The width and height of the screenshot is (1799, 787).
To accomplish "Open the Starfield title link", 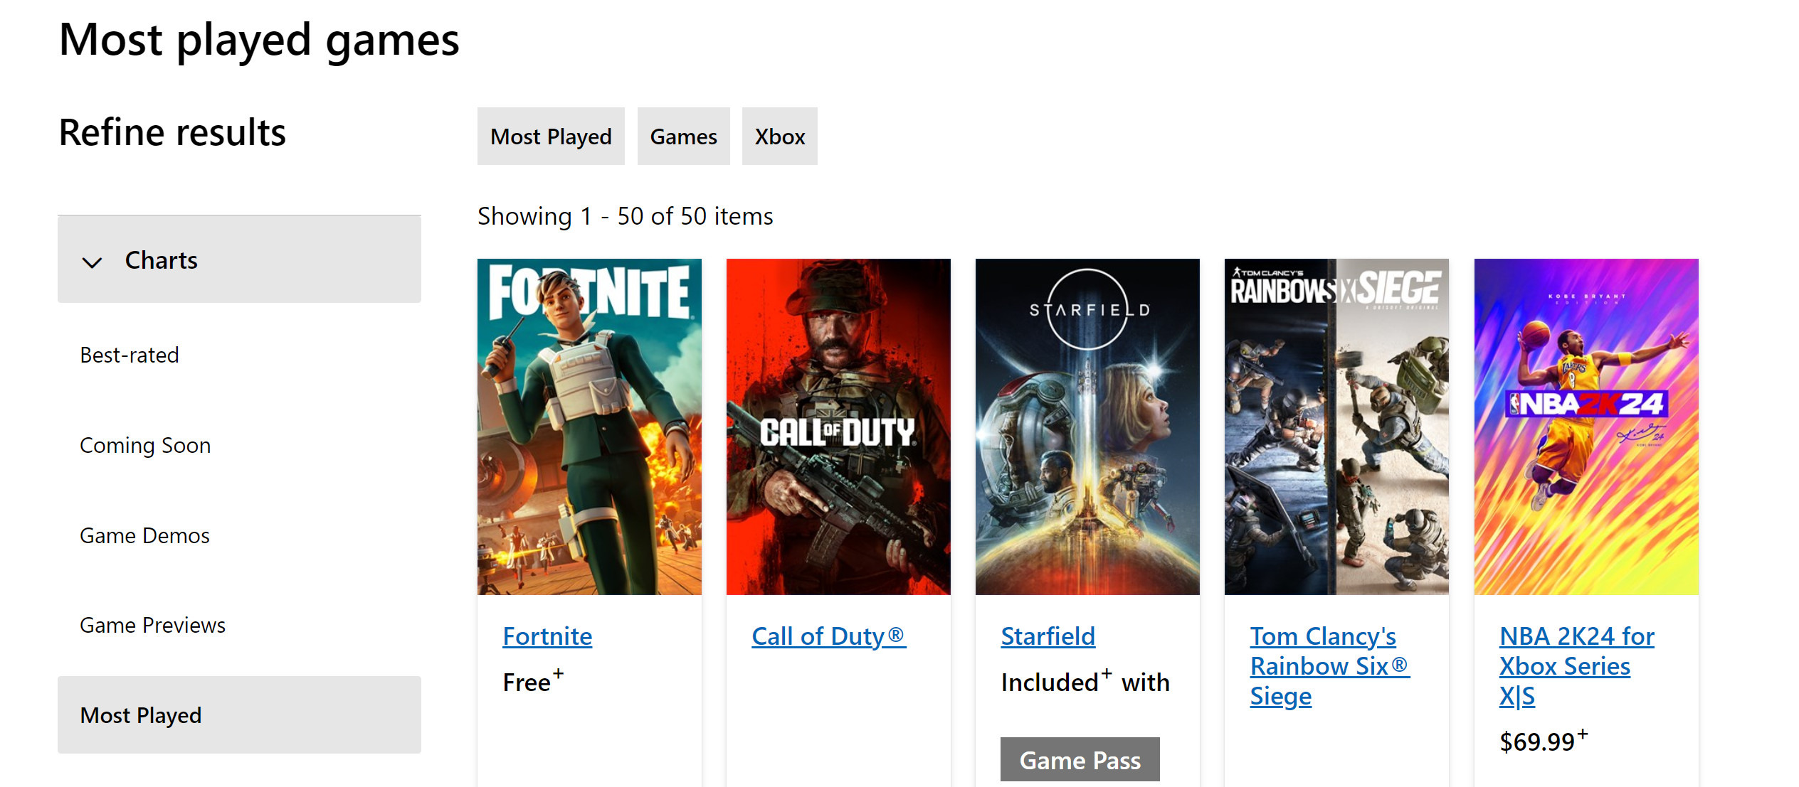I will 1048,636.
